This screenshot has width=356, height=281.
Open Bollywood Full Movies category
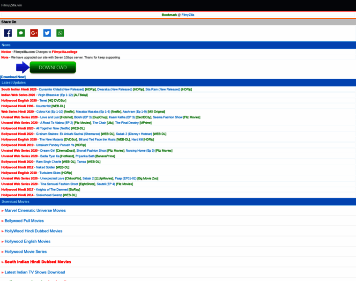[x=24, y=221]
